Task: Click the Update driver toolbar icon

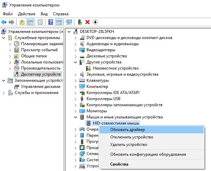Action: [x=80, y=22]
